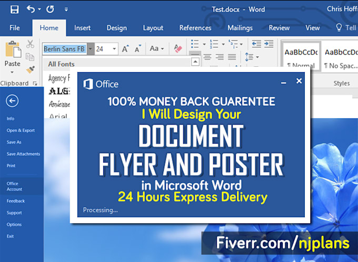The height and width of the screenshot is (262, 358).
Task: Click the Multilevel List icon
Action: coord(233,44)
